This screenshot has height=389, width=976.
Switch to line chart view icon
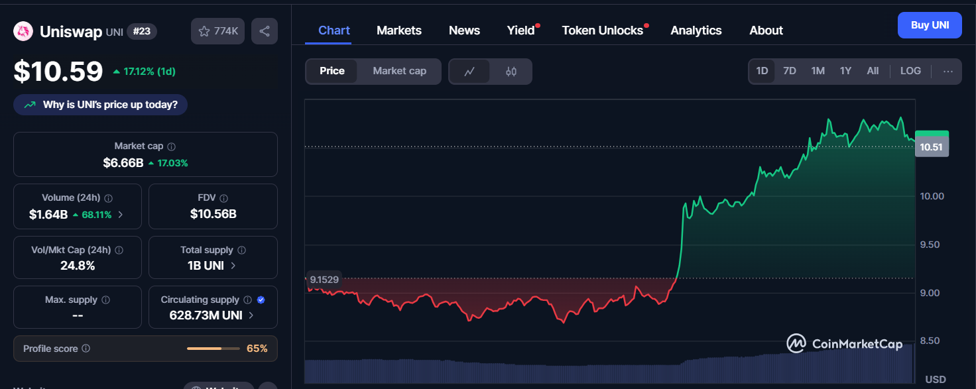469,72
